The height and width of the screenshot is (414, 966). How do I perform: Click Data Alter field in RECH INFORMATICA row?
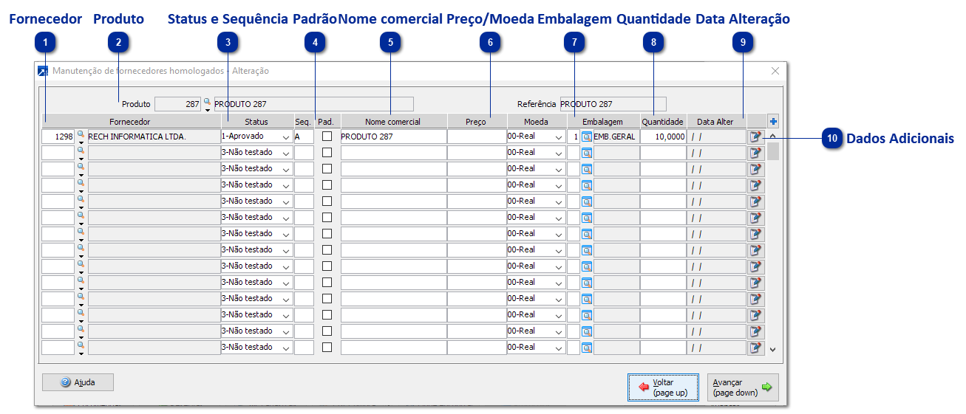tap(716, 137)
